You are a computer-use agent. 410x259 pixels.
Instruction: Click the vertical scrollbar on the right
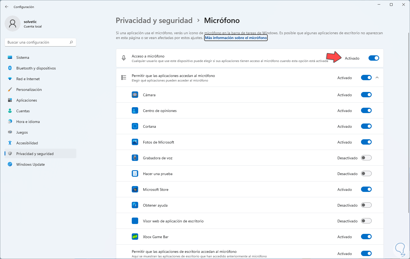coord(408,123)
